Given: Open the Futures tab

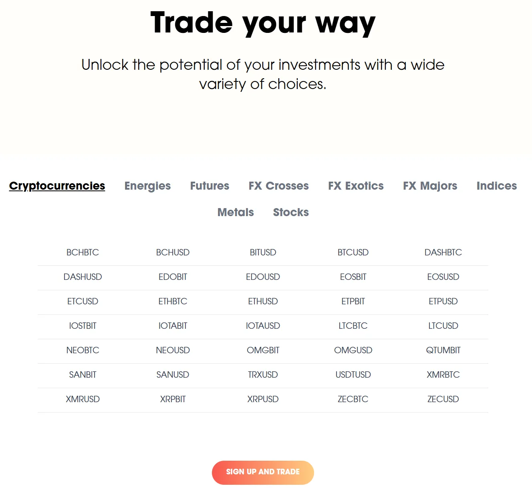Looking at the screenshot, I should coord(210,186).
